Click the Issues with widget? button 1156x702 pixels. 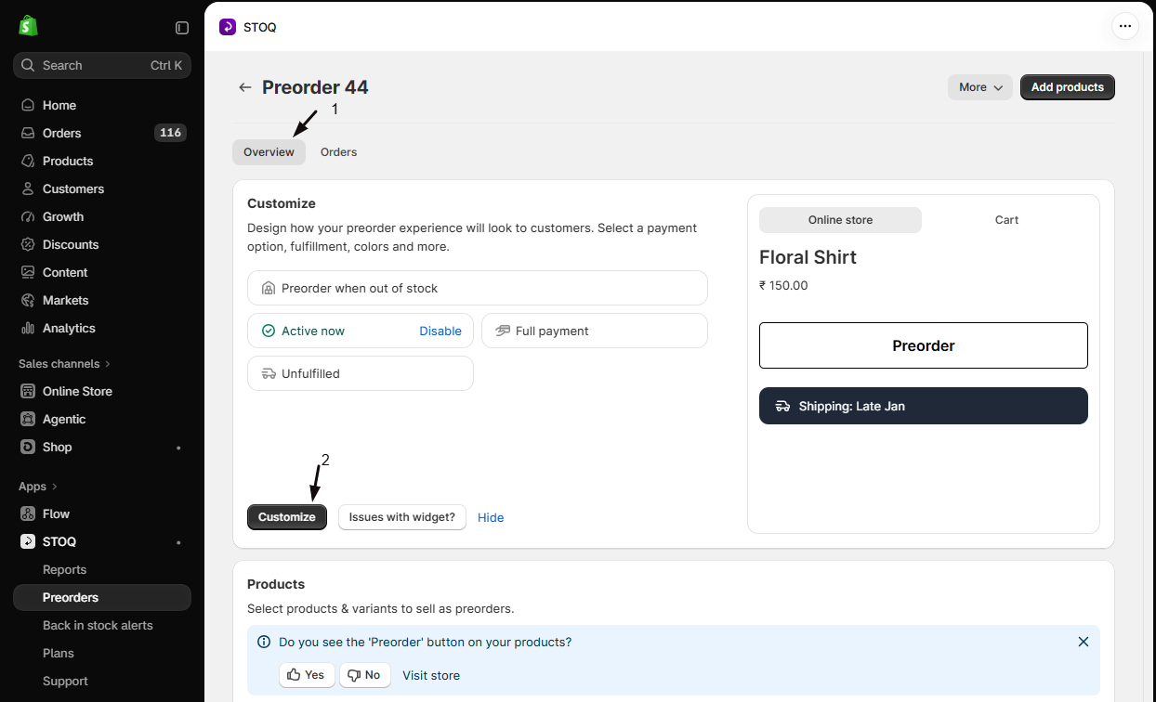pyautogui.click(x=402, y=517)
